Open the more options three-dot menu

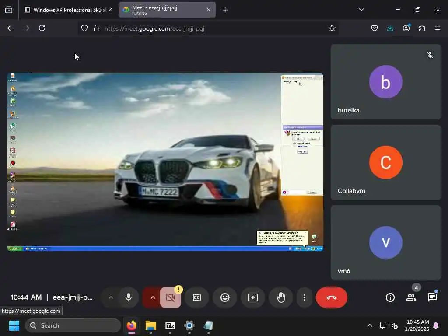(x=304, y=297)
